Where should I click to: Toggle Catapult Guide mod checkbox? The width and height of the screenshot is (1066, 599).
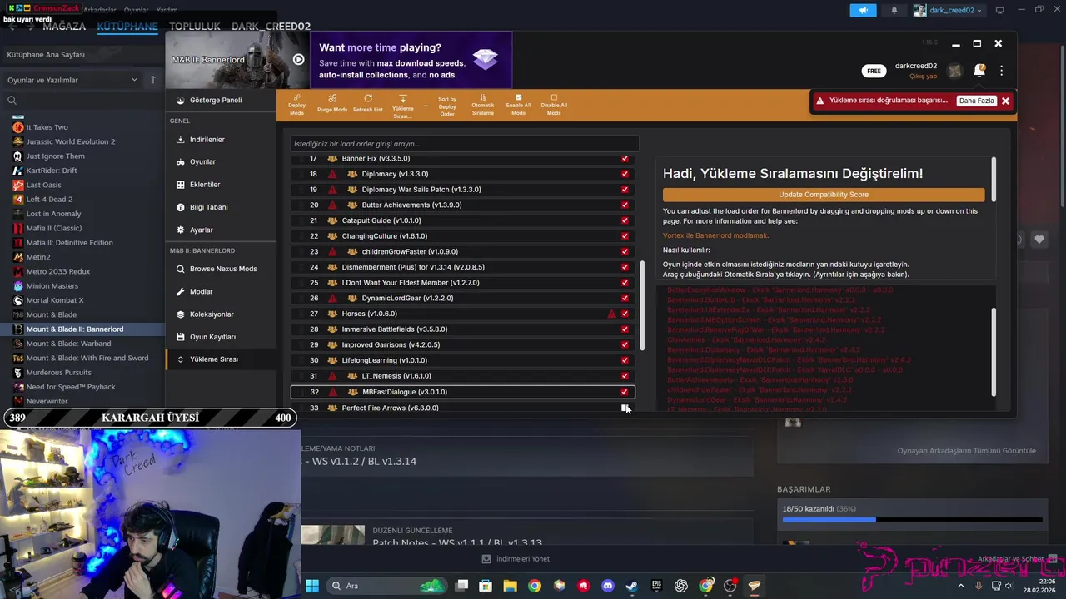coord(625,220)
